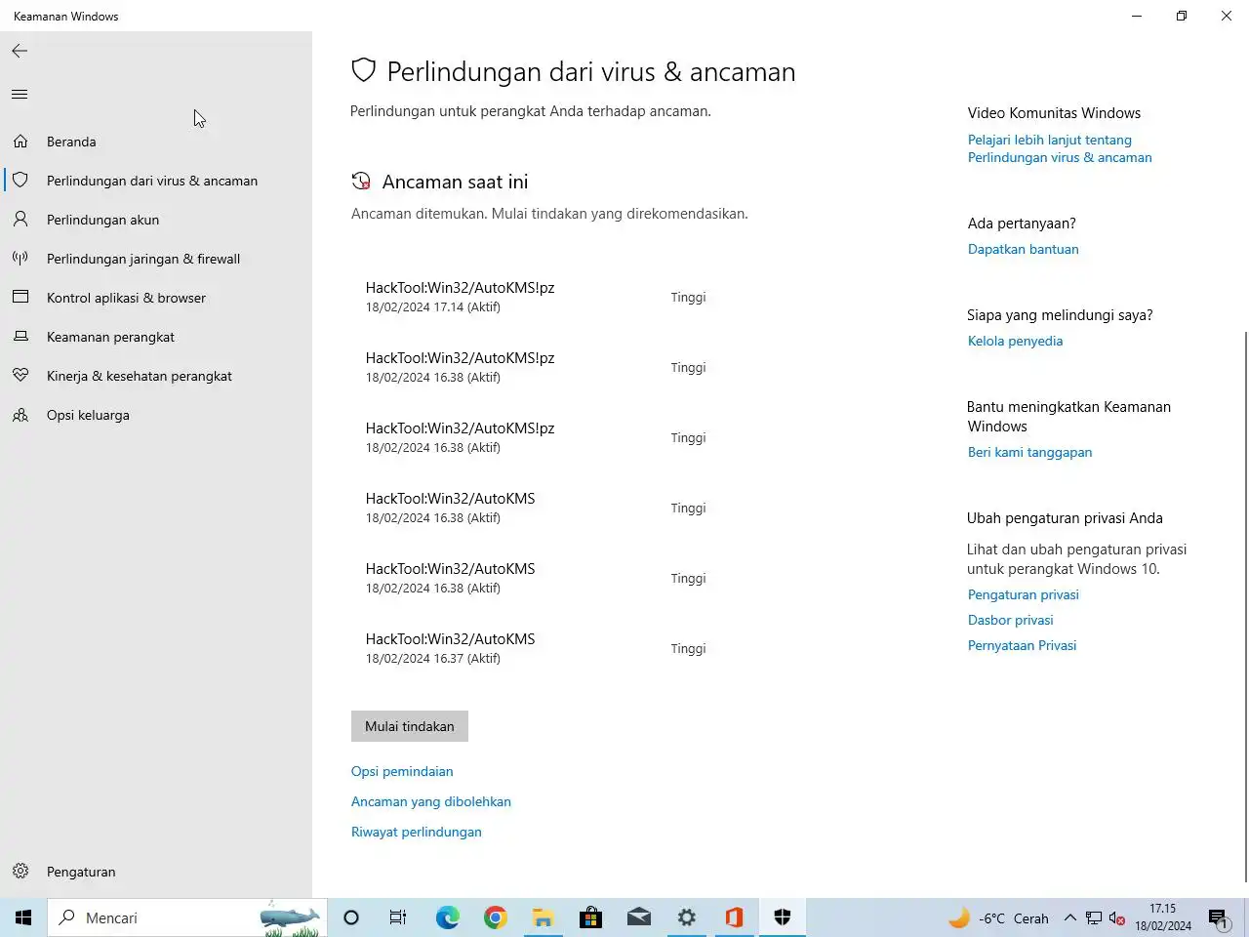Open Pengaturan at the sidebar bottom
The height and width of the screenshot is (937, 1249).
point(156,872)
